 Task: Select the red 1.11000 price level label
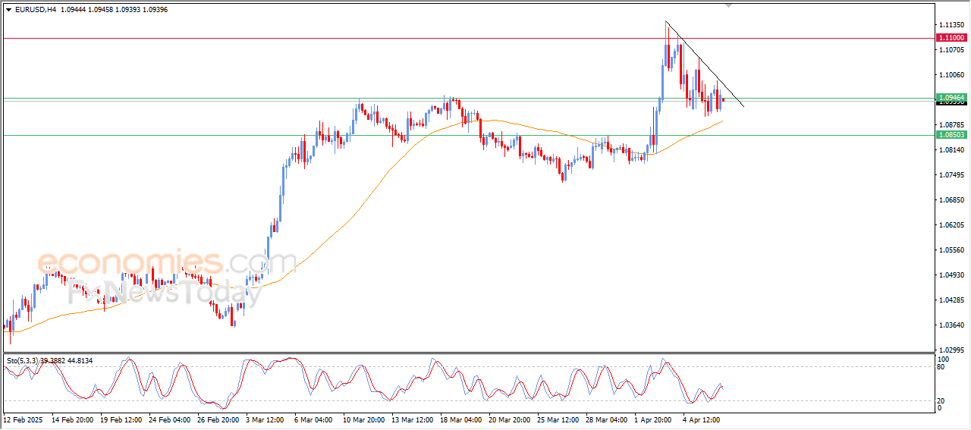tap(951, 37)
